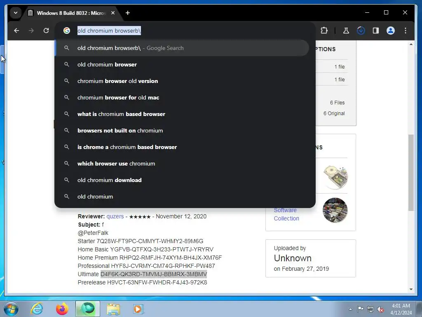Launch Internet Explorer from taskbar

tap(37, 309)
